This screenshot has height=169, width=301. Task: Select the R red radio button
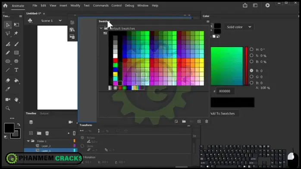(x=251, y=71)
